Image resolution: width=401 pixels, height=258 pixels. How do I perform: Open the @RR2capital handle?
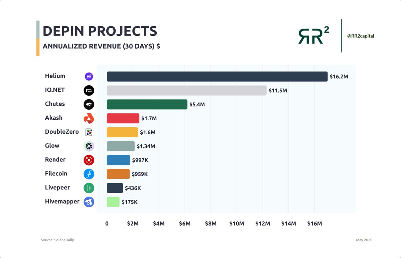pyautogui.click(x=361, y=36)
